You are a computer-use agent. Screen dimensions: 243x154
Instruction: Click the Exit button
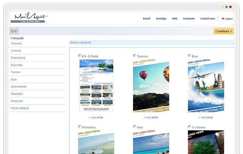coord(14,31)
